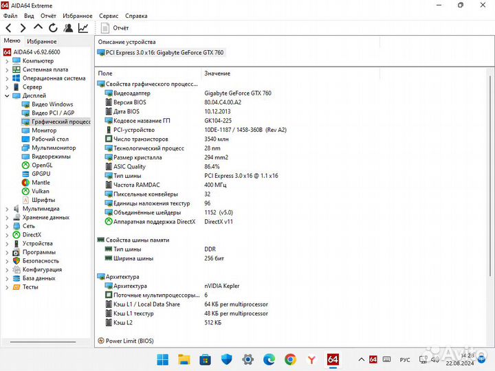Expand the Мультимедиа tree node
Image resolution: width=495 pixels, height=371 pixels.
click(x=7, y=209)
